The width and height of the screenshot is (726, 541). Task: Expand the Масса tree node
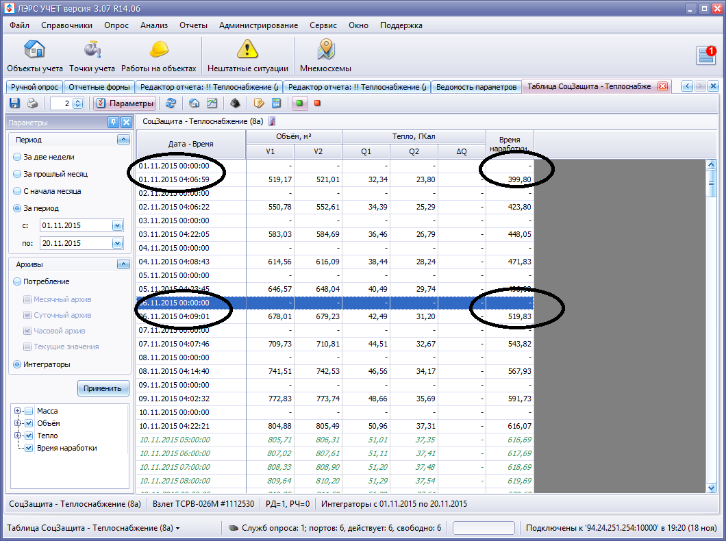pos(18,411)
